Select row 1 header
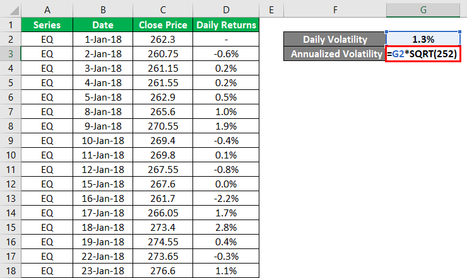 click(10, 25)
